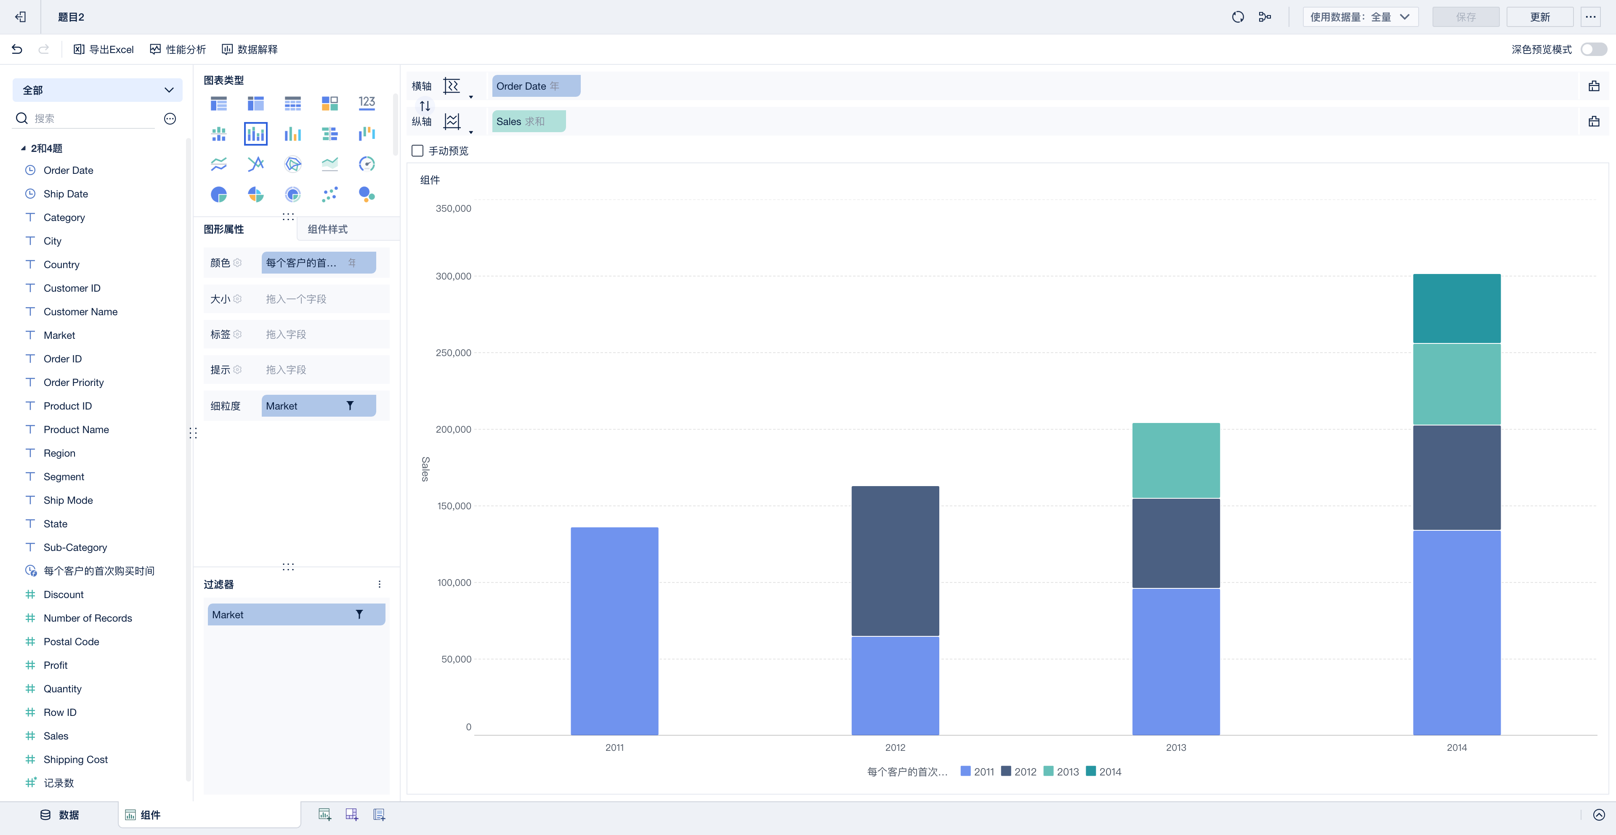Switch to the 图形属性 tab
1616x835 pixels.
pyautogui.click(x=224, y=229)
